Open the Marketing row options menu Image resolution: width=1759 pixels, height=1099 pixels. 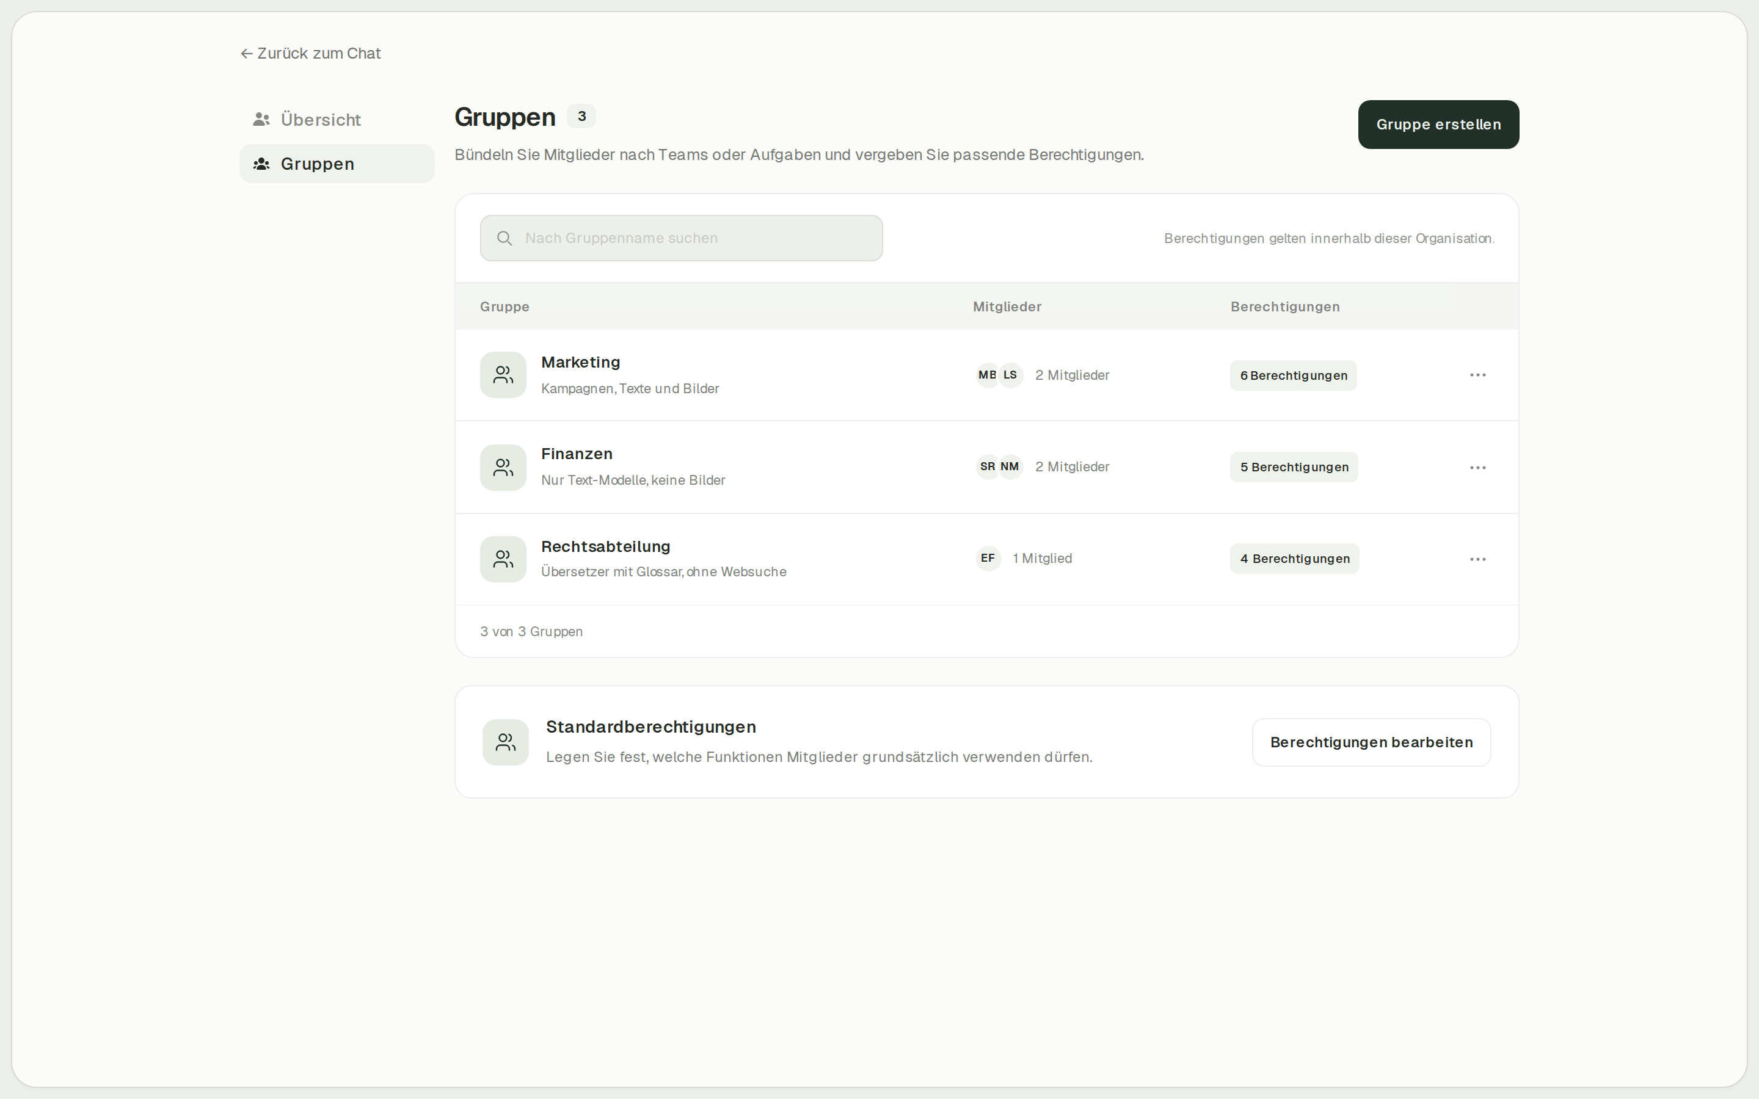click(1477, 375)
